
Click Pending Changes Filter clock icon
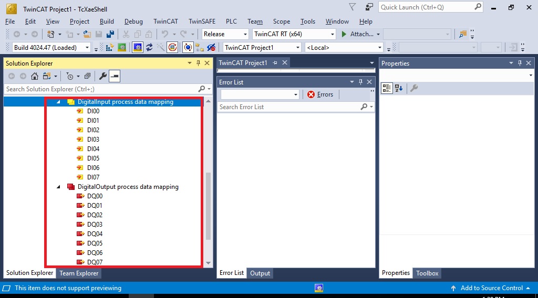(x=70, y=76)
